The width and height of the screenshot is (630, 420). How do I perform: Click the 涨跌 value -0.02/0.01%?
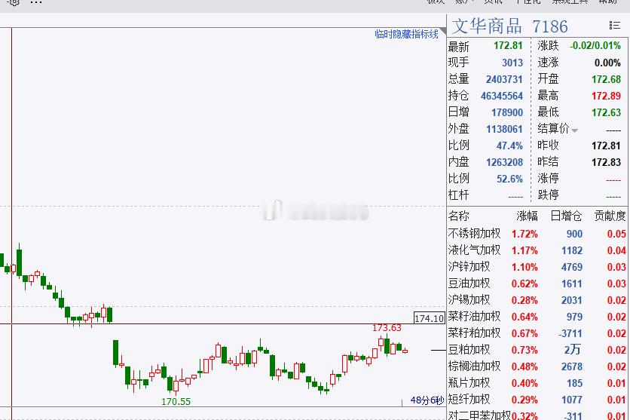[595, 46]
